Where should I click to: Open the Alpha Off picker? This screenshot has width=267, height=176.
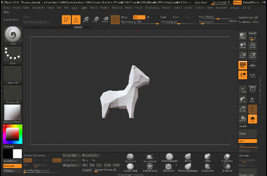click(13, 75)
